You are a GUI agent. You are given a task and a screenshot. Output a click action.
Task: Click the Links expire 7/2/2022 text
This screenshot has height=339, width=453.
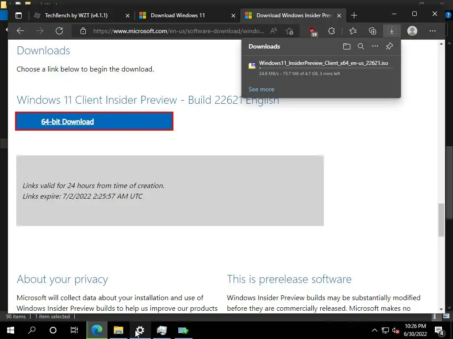click(83, 196)
